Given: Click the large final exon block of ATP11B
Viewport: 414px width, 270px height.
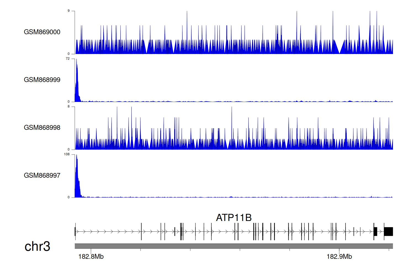Looking at the screenshot, I should pos(388,231).
